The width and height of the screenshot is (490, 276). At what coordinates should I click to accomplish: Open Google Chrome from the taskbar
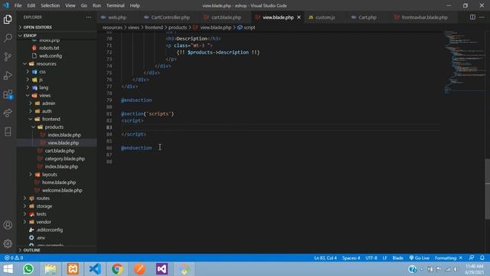[x=117, y=269]
